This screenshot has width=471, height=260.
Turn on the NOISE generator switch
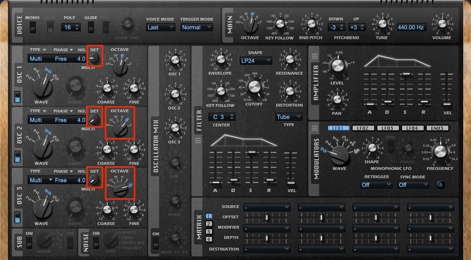[96, 243]
